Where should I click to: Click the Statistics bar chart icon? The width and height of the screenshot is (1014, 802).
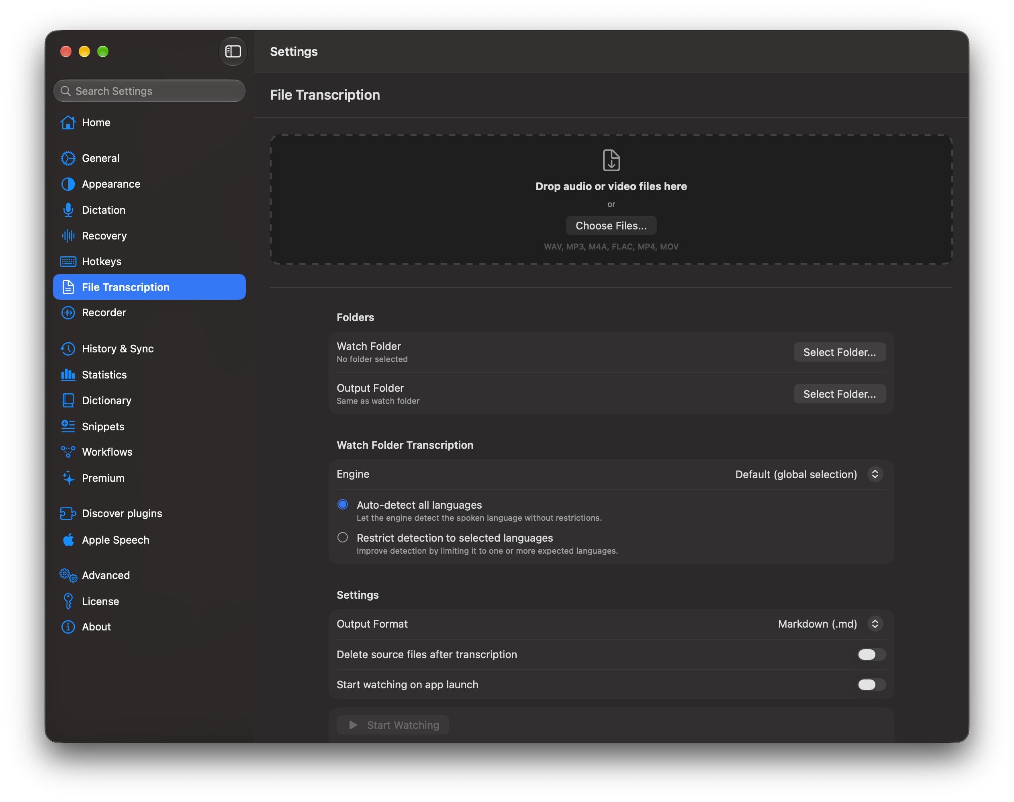click(68, 375)
